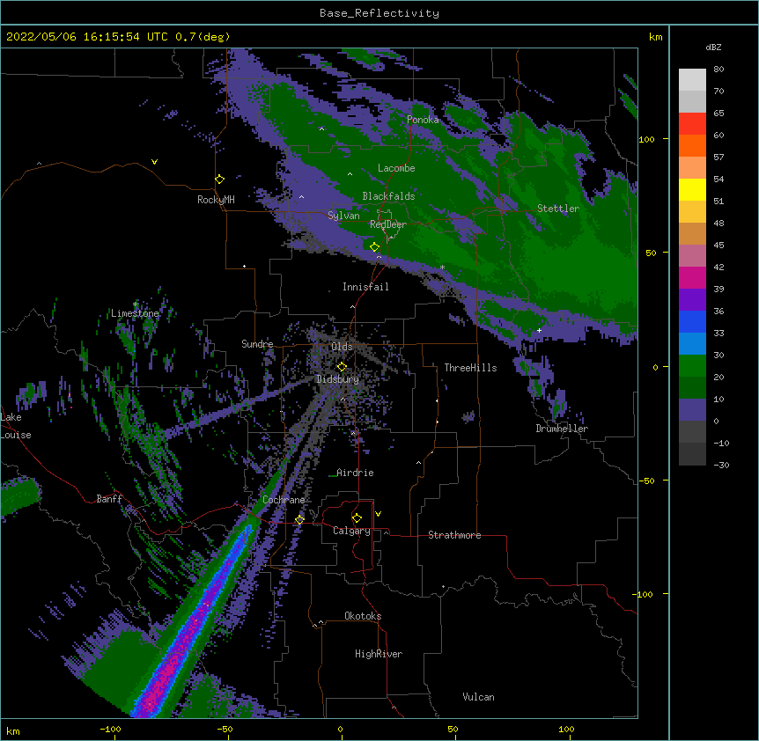This screenshot has width=759, height=741.
Task: Click the km unit label at top right
Action: [x=655, y=37]
